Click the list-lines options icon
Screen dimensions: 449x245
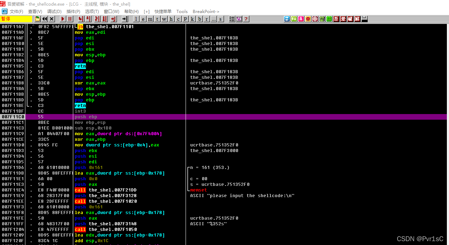pos(232,19)
